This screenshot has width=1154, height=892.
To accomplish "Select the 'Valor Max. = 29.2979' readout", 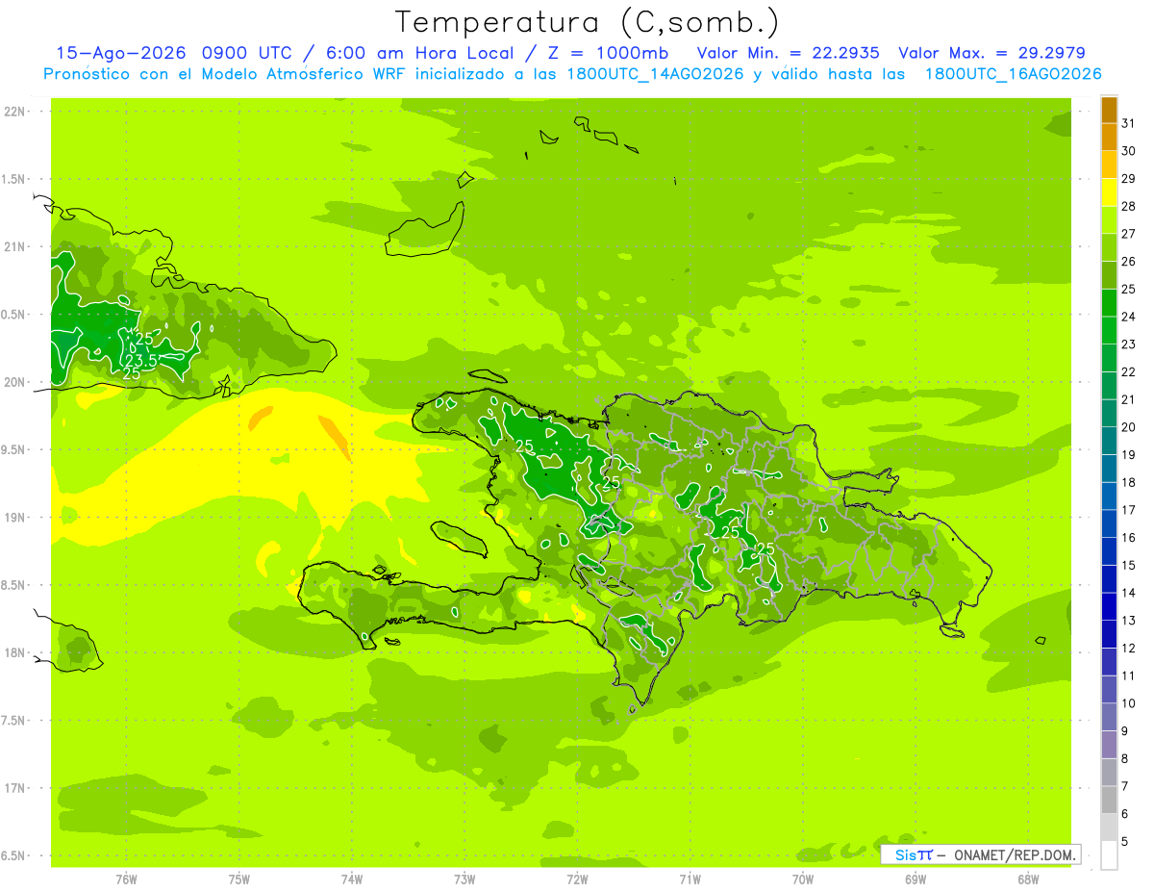I will point(992,53).
